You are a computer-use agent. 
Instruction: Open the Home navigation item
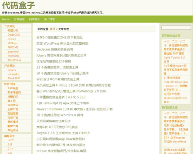coord(6,19)
